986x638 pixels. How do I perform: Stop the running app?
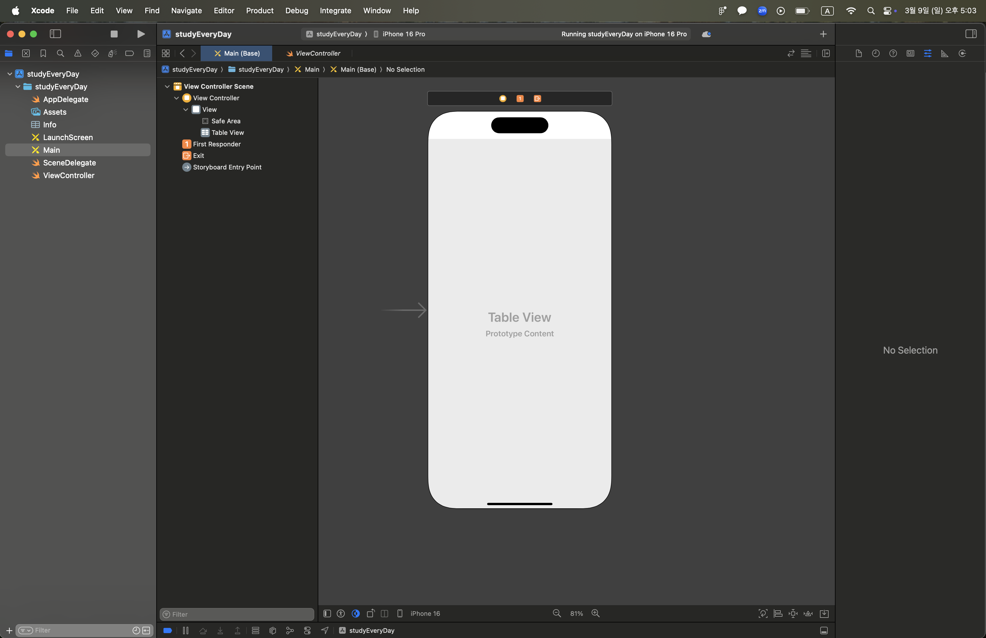[x=114, y=34]
